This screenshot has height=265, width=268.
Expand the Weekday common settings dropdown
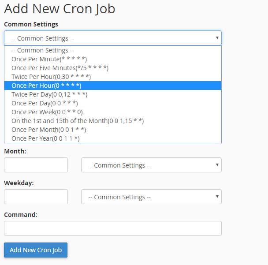coord(151,197)
